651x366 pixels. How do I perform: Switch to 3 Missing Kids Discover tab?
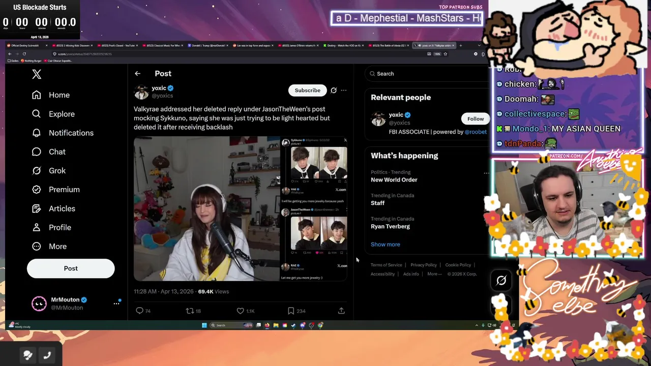tap(72, 45)
